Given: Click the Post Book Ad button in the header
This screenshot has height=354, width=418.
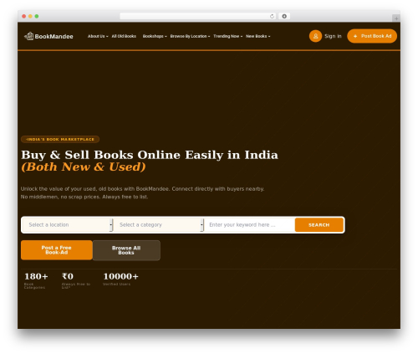Looking at the screenshot, I should 372,36.
